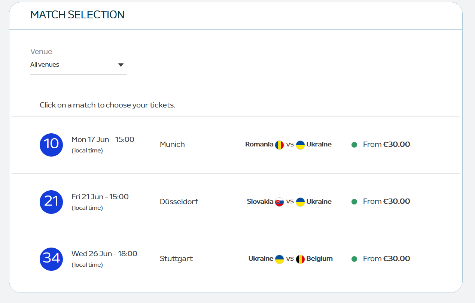Select the Romania vs Ukraine match

point(236,145)
